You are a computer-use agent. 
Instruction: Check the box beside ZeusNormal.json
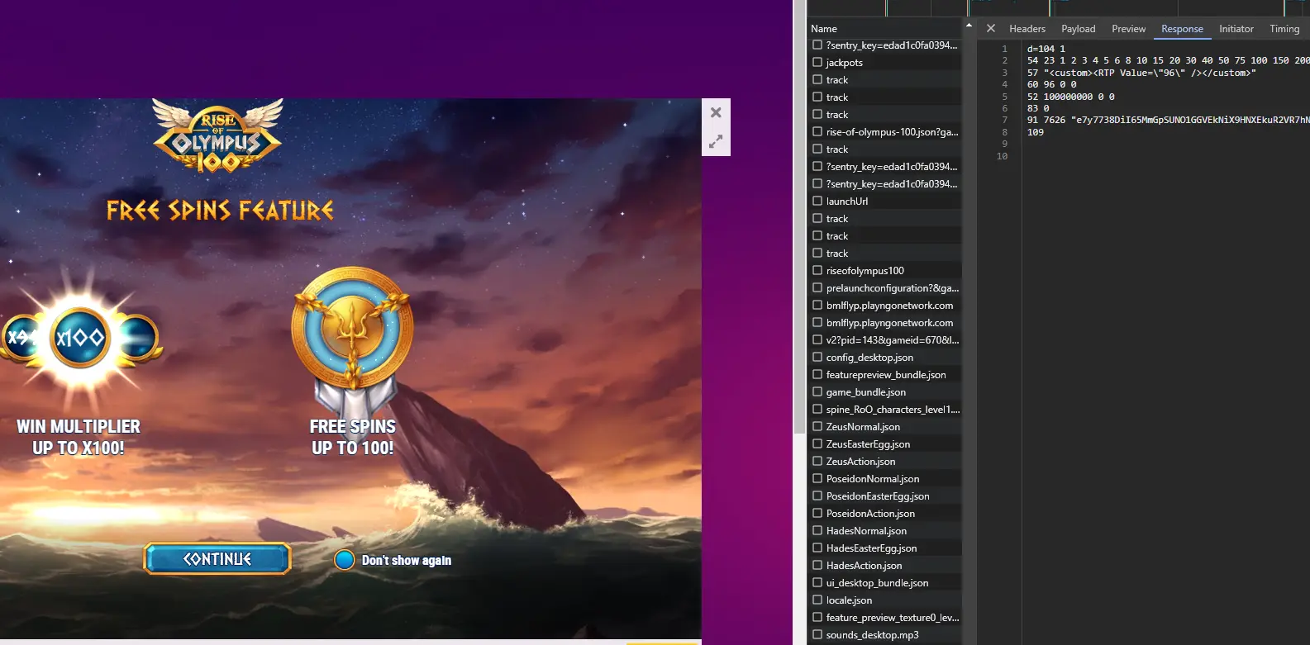817,426
